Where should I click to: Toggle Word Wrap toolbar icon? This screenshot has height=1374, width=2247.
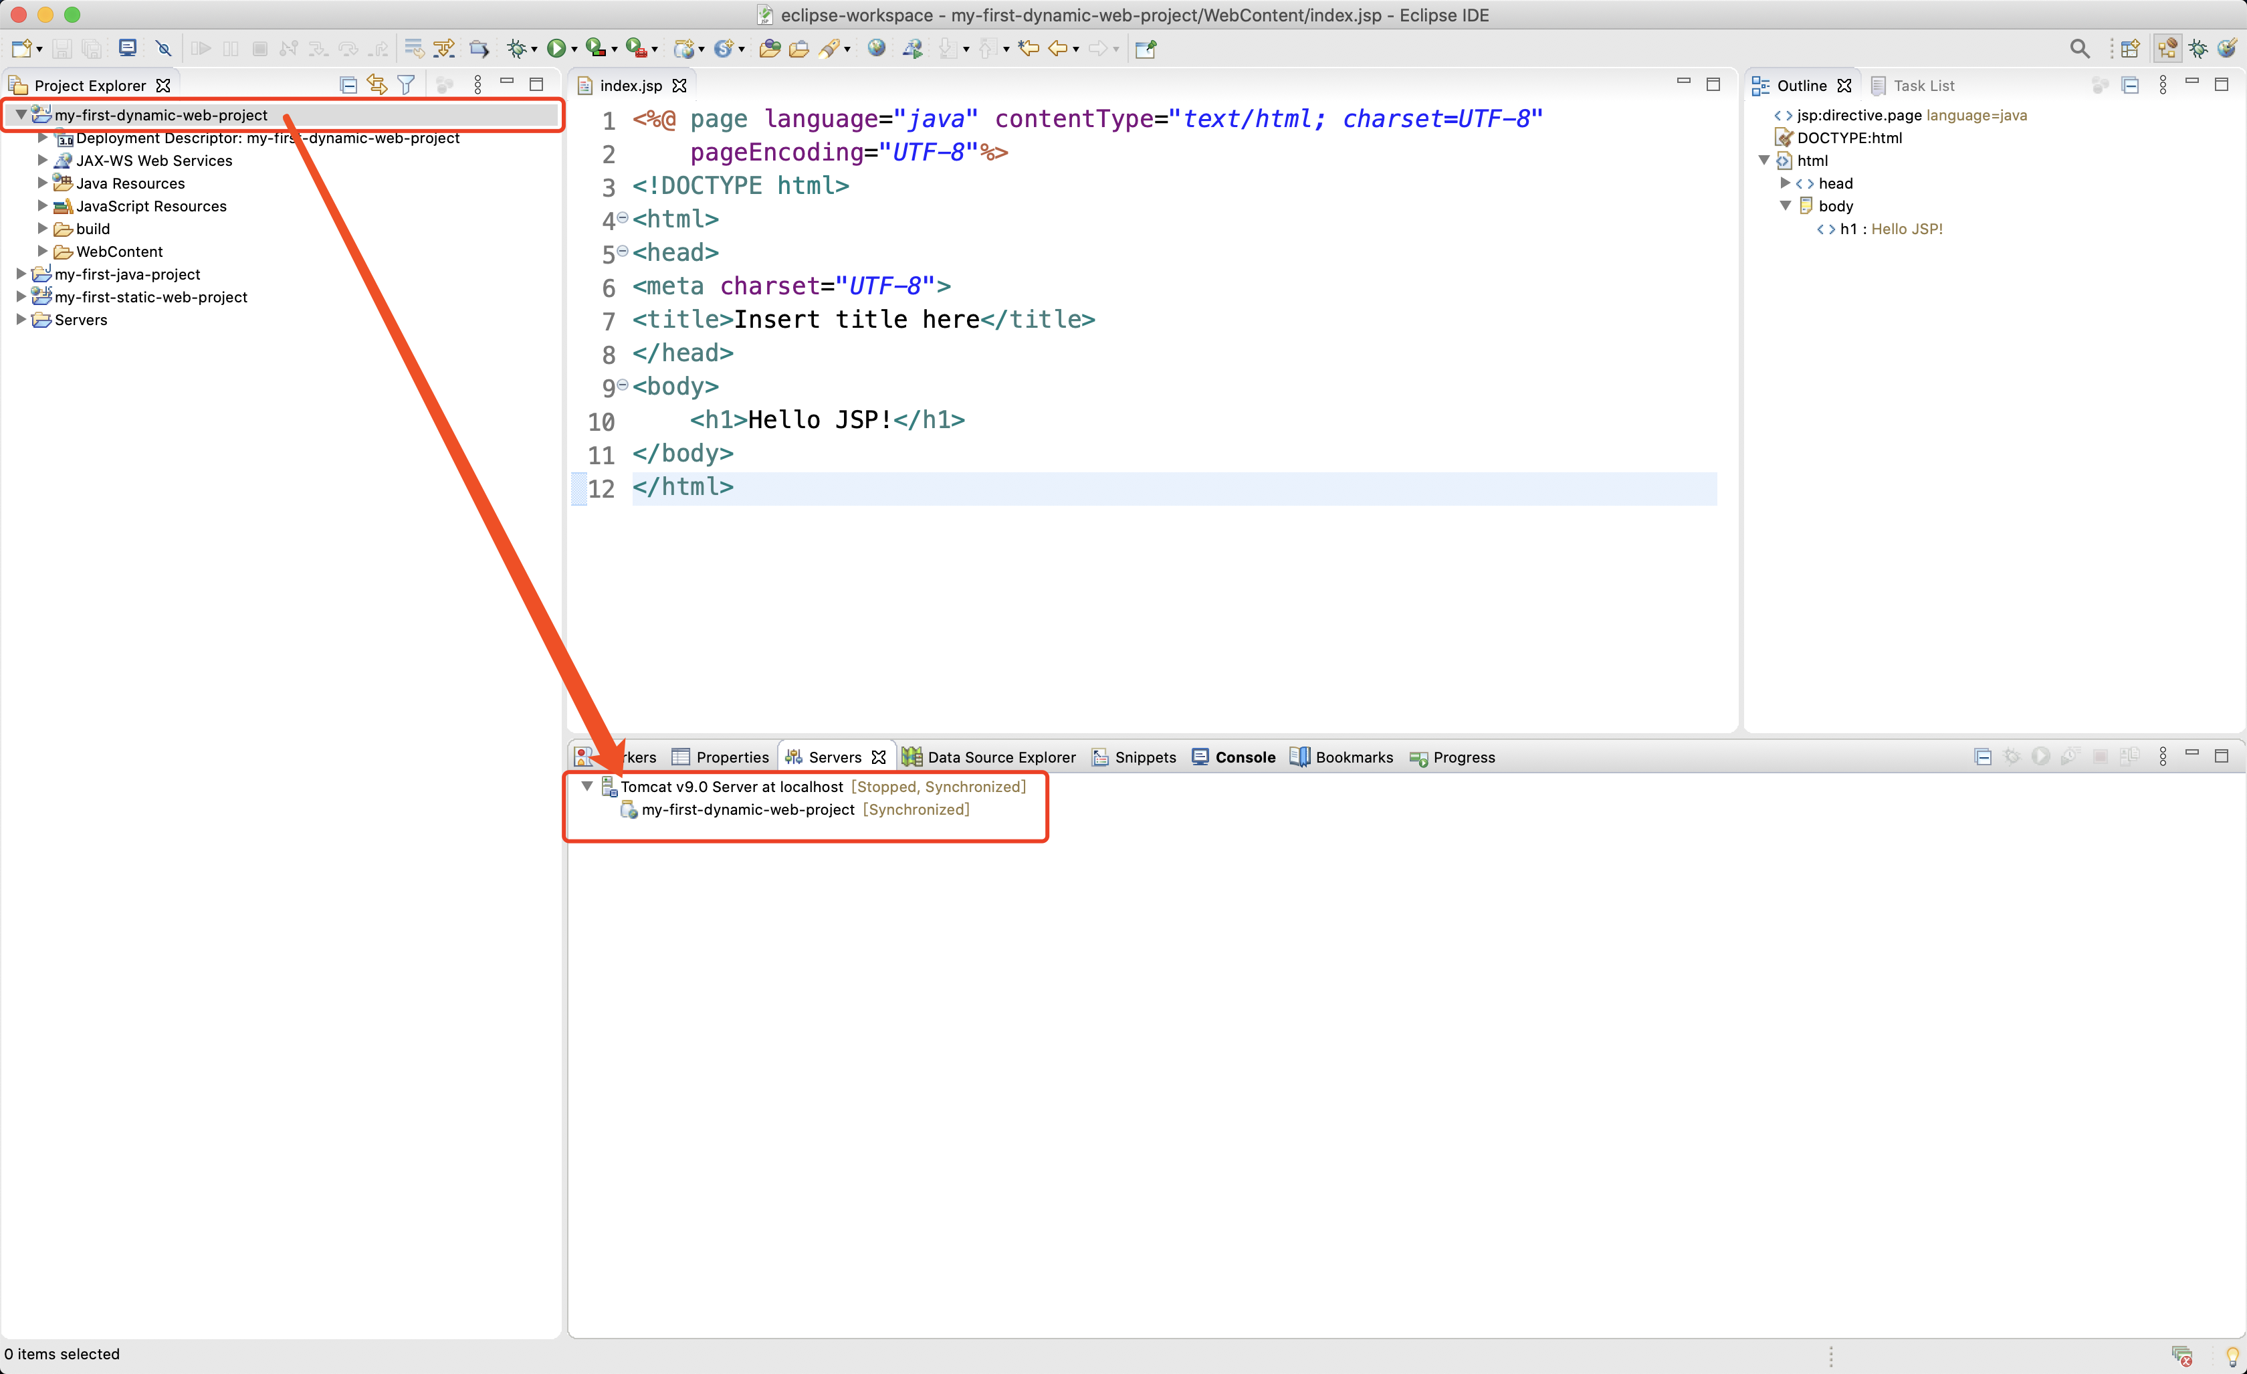(414, 48)
